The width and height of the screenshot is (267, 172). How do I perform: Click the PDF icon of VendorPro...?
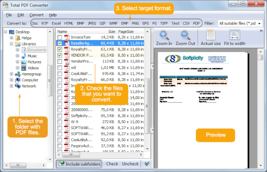coord(67,61)
